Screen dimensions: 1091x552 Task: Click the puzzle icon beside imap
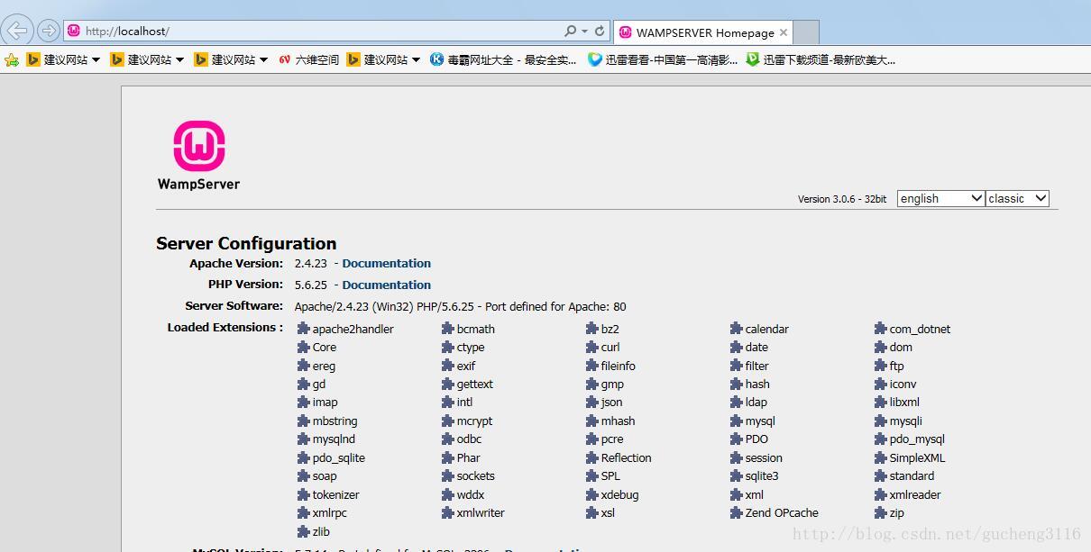click(x=304, y=402)
